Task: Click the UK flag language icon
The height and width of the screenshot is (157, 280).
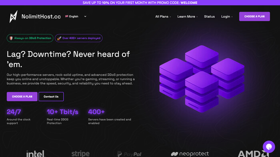Action: coord(67,16)
